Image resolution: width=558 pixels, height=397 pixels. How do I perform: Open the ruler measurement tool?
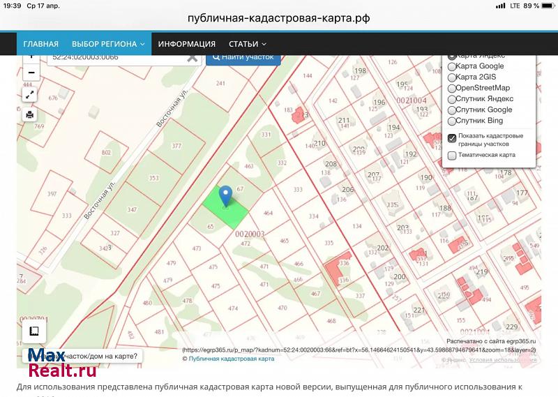[33, 332]
